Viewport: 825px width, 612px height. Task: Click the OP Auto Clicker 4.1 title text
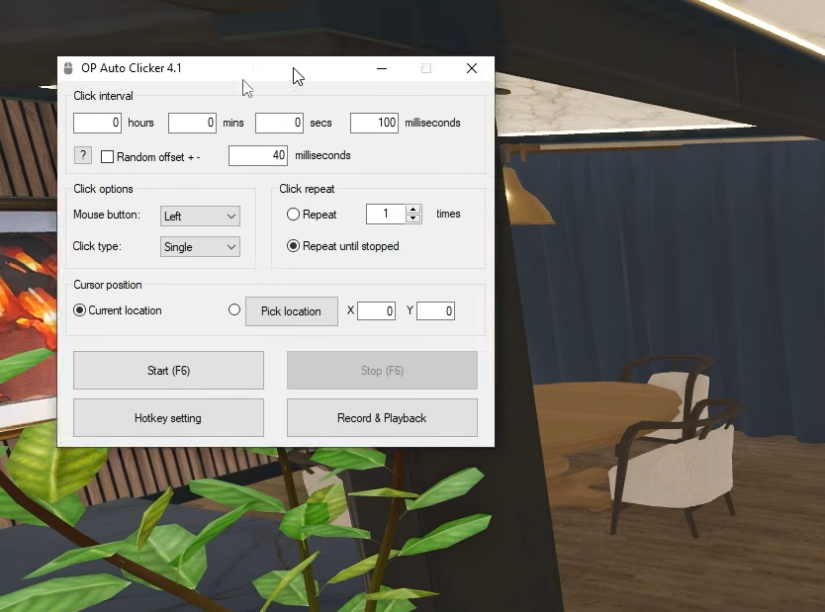(x=131, y=68)
